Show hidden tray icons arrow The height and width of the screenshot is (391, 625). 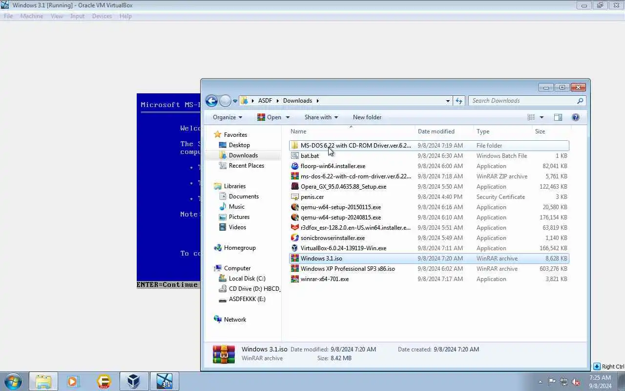click(x=540, y=382)
